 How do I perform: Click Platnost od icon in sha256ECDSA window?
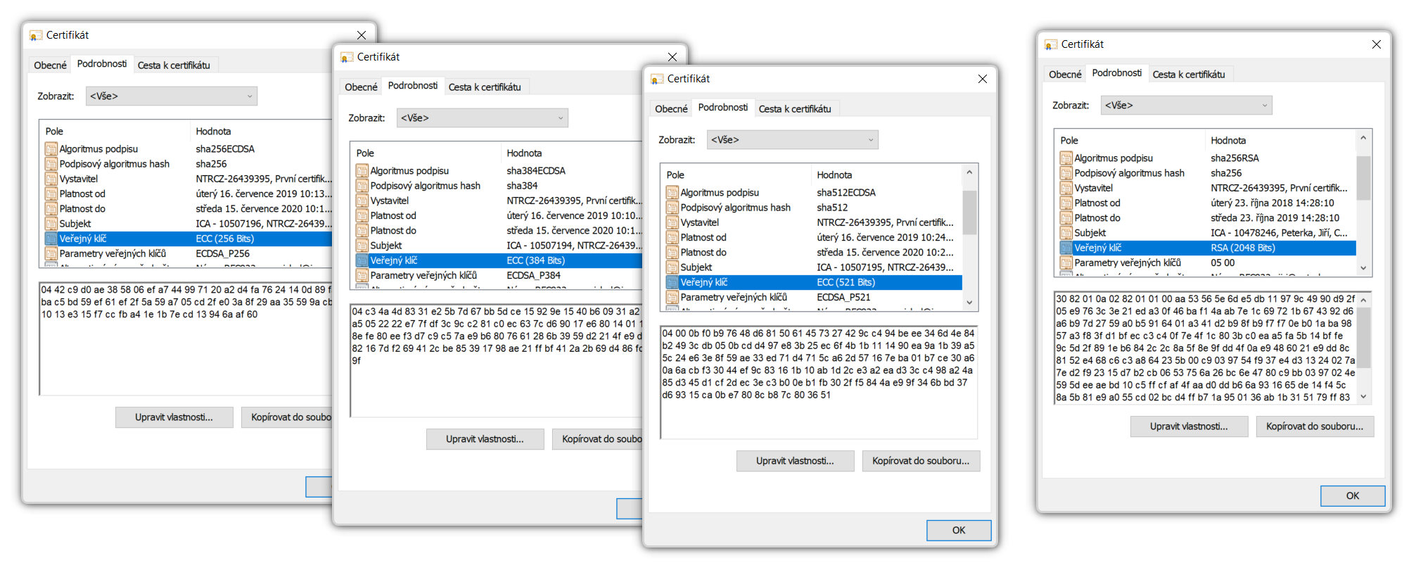(51, 194)
